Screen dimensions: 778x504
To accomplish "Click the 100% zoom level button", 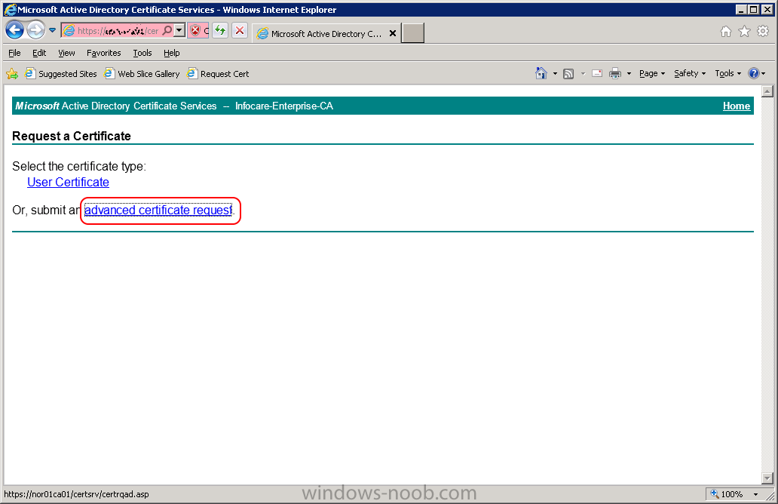I will [x=727, y=494].
